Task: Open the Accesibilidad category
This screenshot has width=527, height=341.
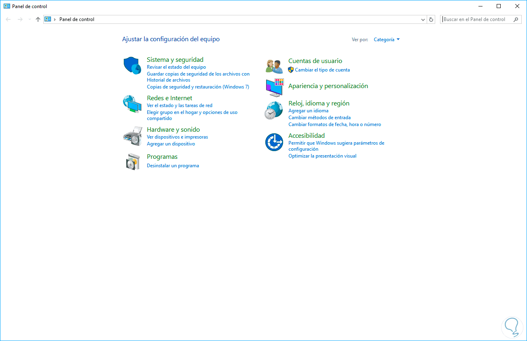Action: click(307, 136)
